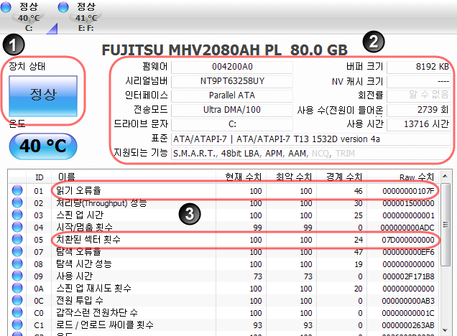Click the buffer size field 8192 KB

pos(419,67)
